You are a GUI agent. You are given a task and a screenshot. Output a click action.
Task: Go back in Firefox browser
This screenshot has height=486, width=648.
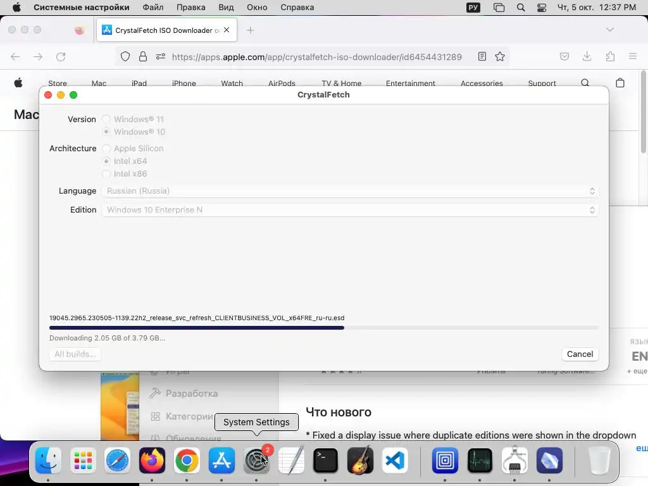pyautogui.click(x=15, y=56)
